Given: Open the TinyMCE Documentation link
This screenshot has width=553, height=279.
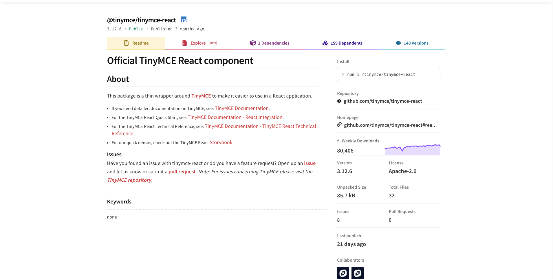Looking at the screenshot, I should [x=242, y=108].
